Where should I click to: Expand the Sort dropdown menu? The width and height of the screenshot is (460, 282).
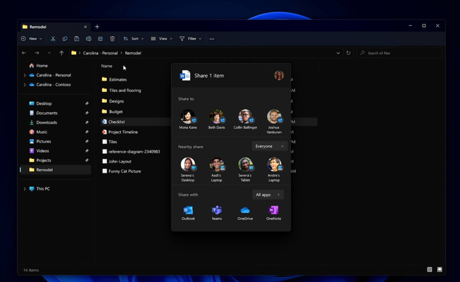133,39
